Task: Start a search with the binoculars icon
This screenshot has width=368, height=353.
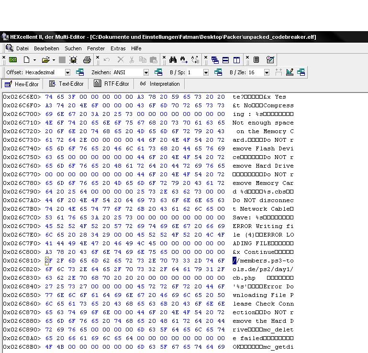Action: (x=173, y=60)
